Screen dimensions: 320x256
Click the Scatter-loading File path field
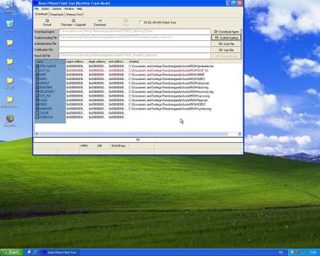coord(134,37)
